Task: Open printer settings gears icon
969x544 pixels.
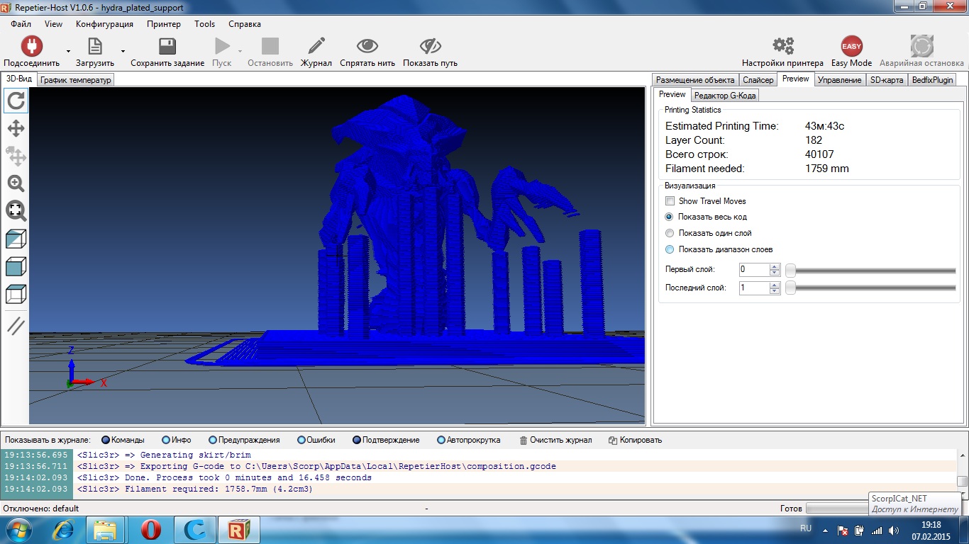Action: coord(782,47)
